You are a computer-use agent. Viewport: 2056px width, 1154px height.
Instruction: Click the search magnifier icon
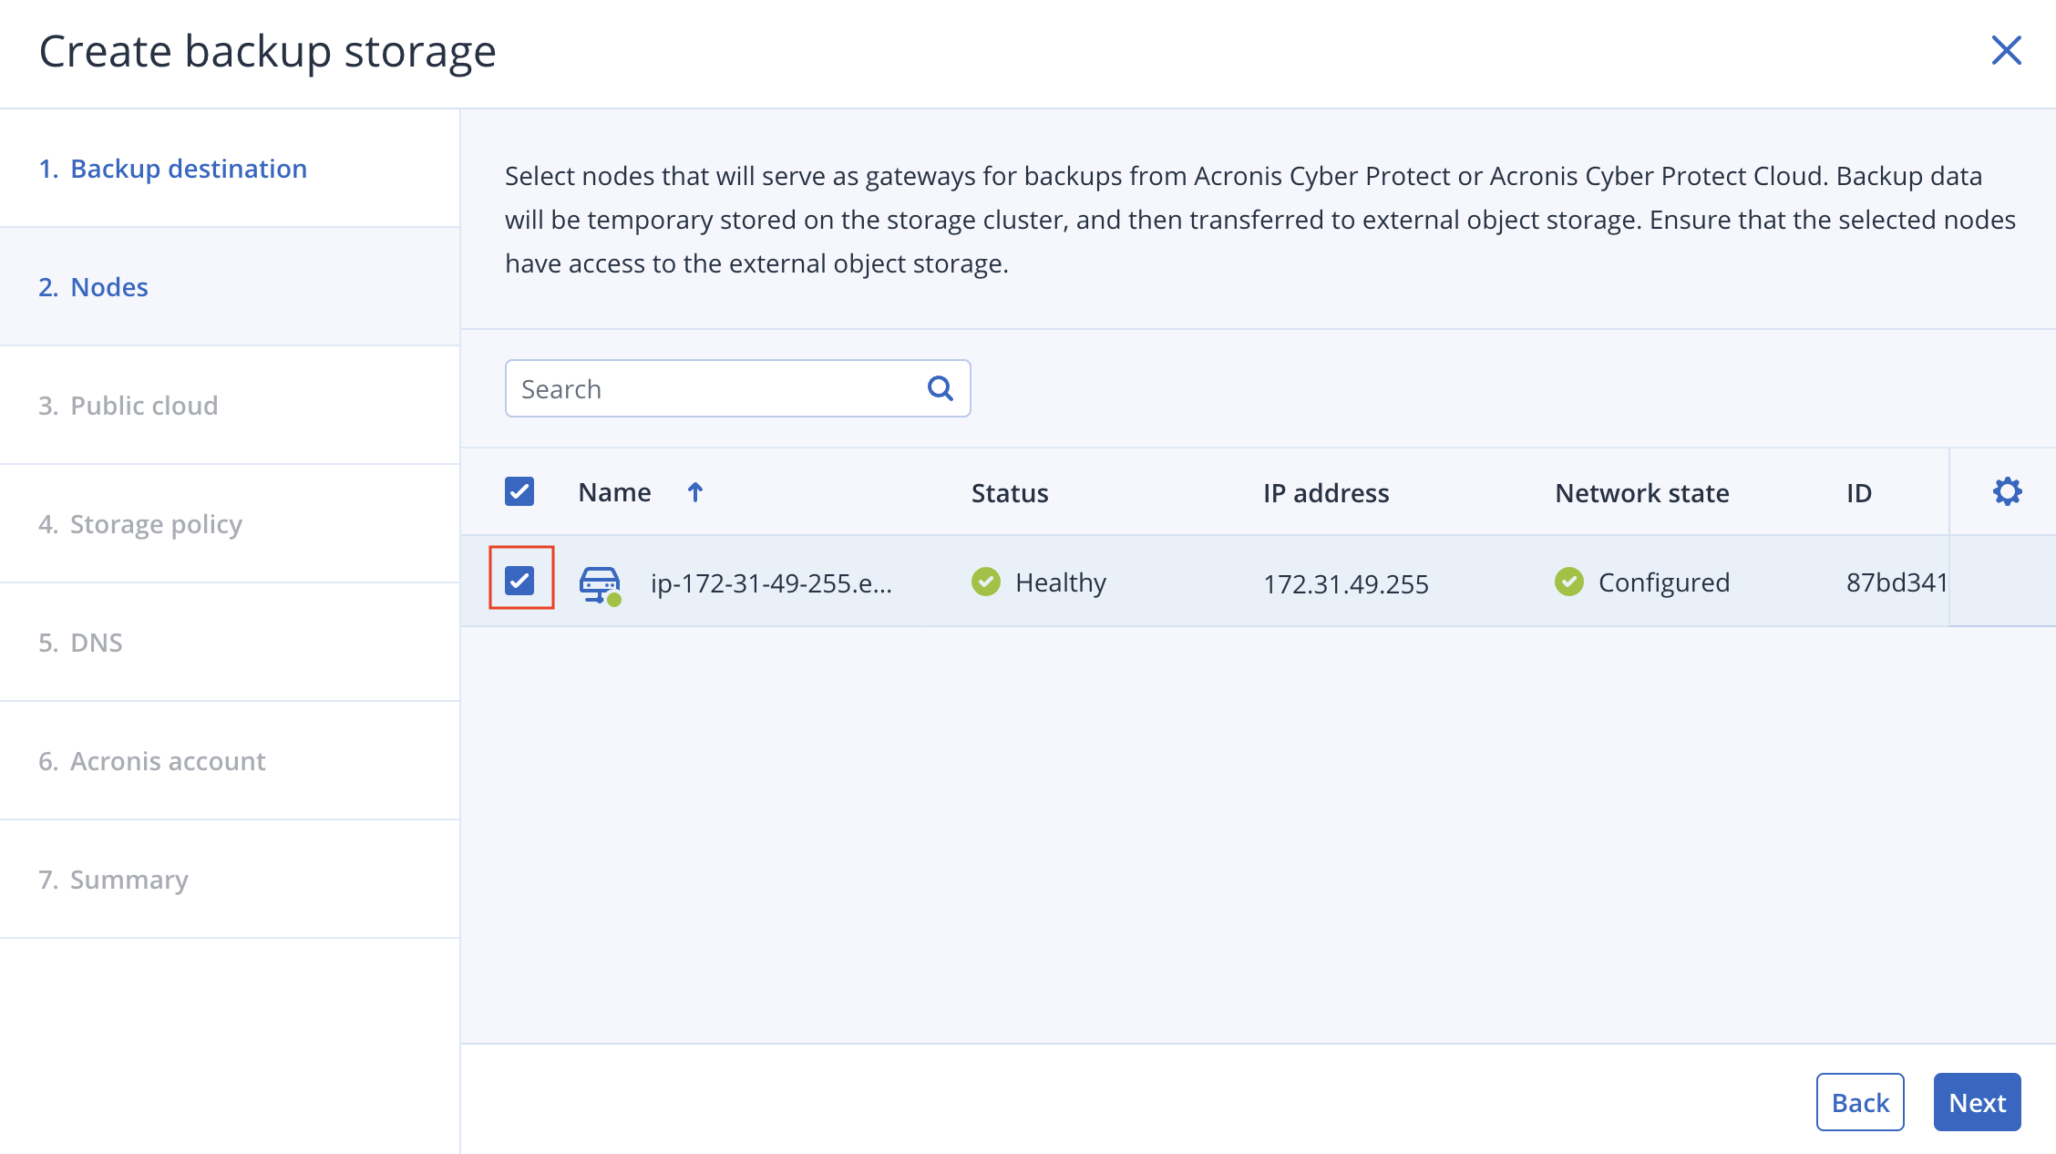[x=940, y=387]
